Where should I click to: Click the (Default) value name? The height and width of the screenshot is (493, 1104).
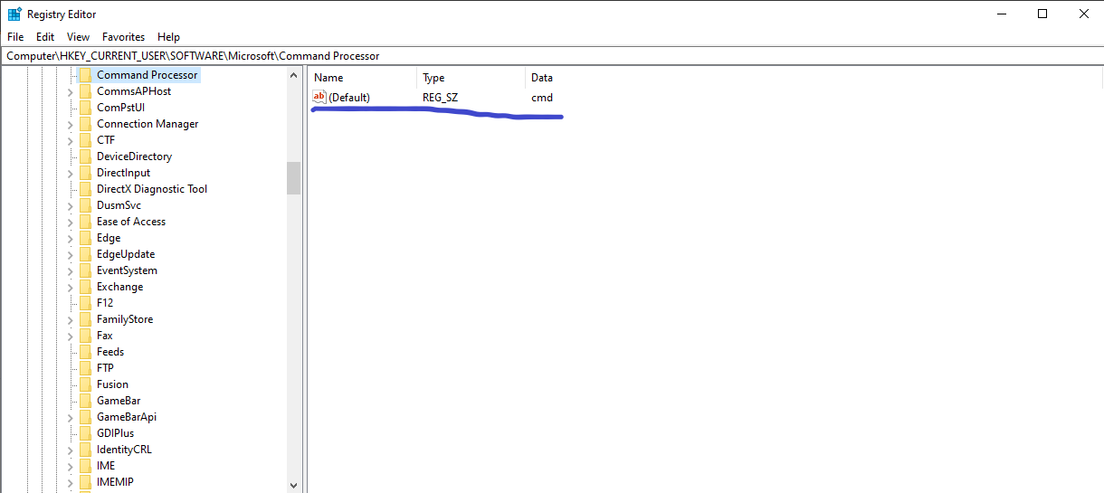[349, 98]
